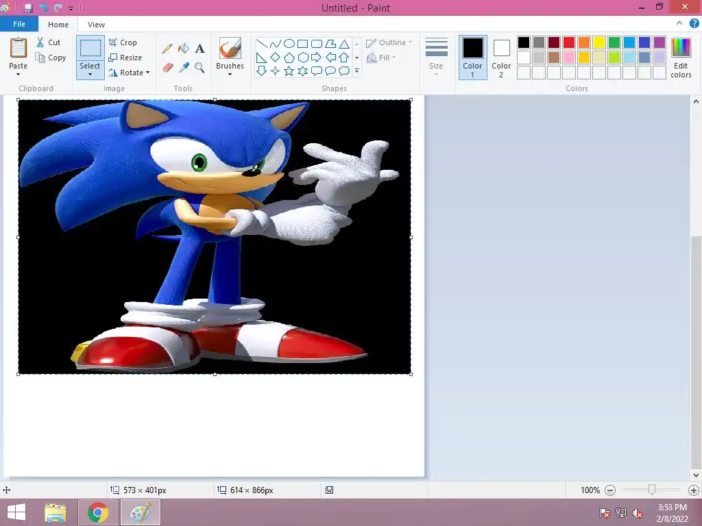Image resolution: width=702 pixels, height=526 pixels.
Task: Click the muted volume tray icon
Action: tap(638, 514)
